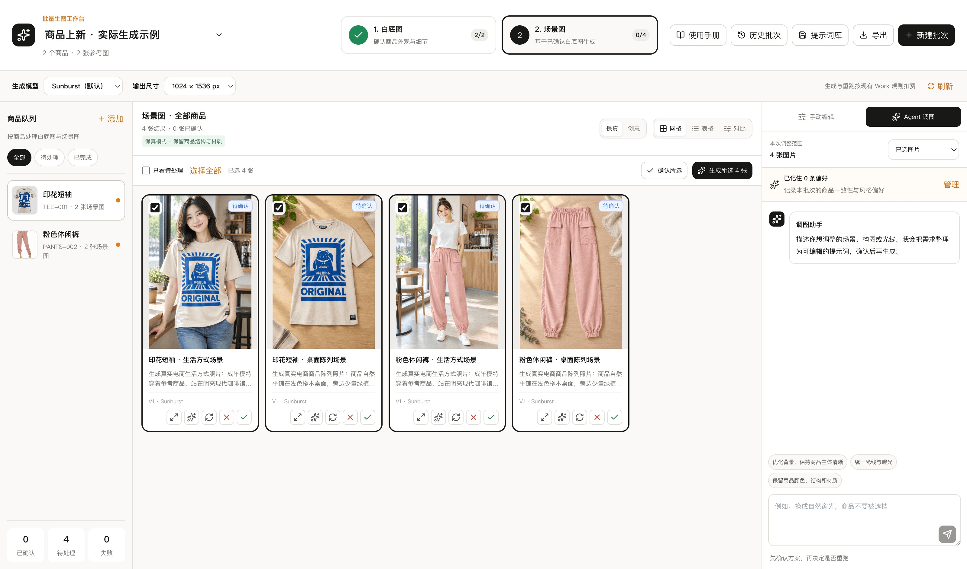The image size is (967, 569).
Task: Expand the project title chevron dropdown
Action: pyautogui.click(x=219, y=35)
